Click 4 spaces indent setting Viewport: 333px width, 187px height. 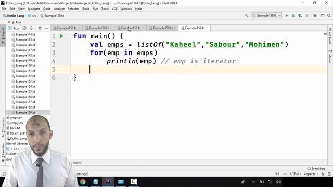pos(311,174)
